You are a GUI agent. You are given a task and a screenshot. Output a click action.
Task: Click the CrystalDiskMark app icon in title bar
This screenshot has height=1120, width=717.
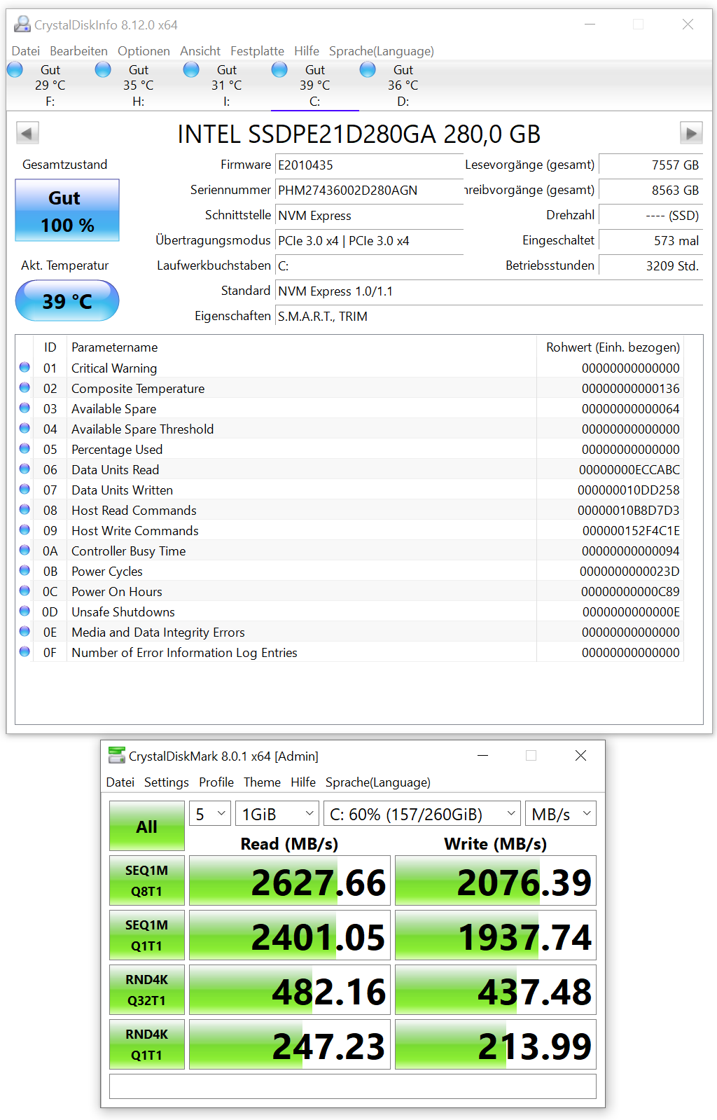point(117,756)
